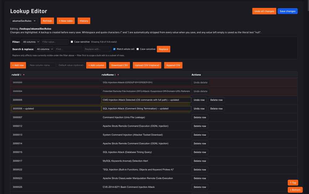Save changes to the lookup
The width and height of the screenshot is (309, 194).
pos(288,11)
